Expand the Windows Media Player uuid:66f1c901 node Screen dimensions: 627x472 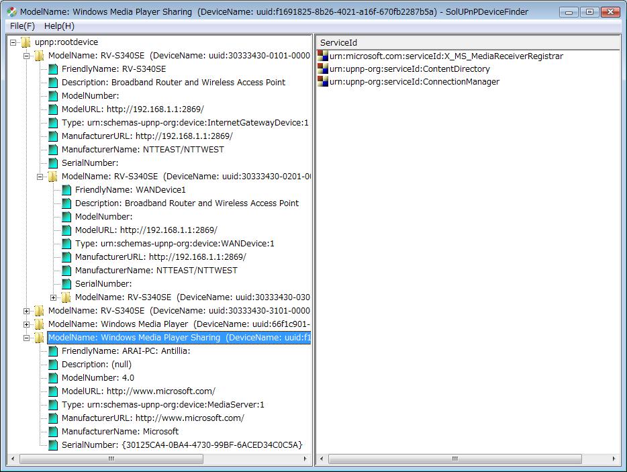click(x=26, y=324)
